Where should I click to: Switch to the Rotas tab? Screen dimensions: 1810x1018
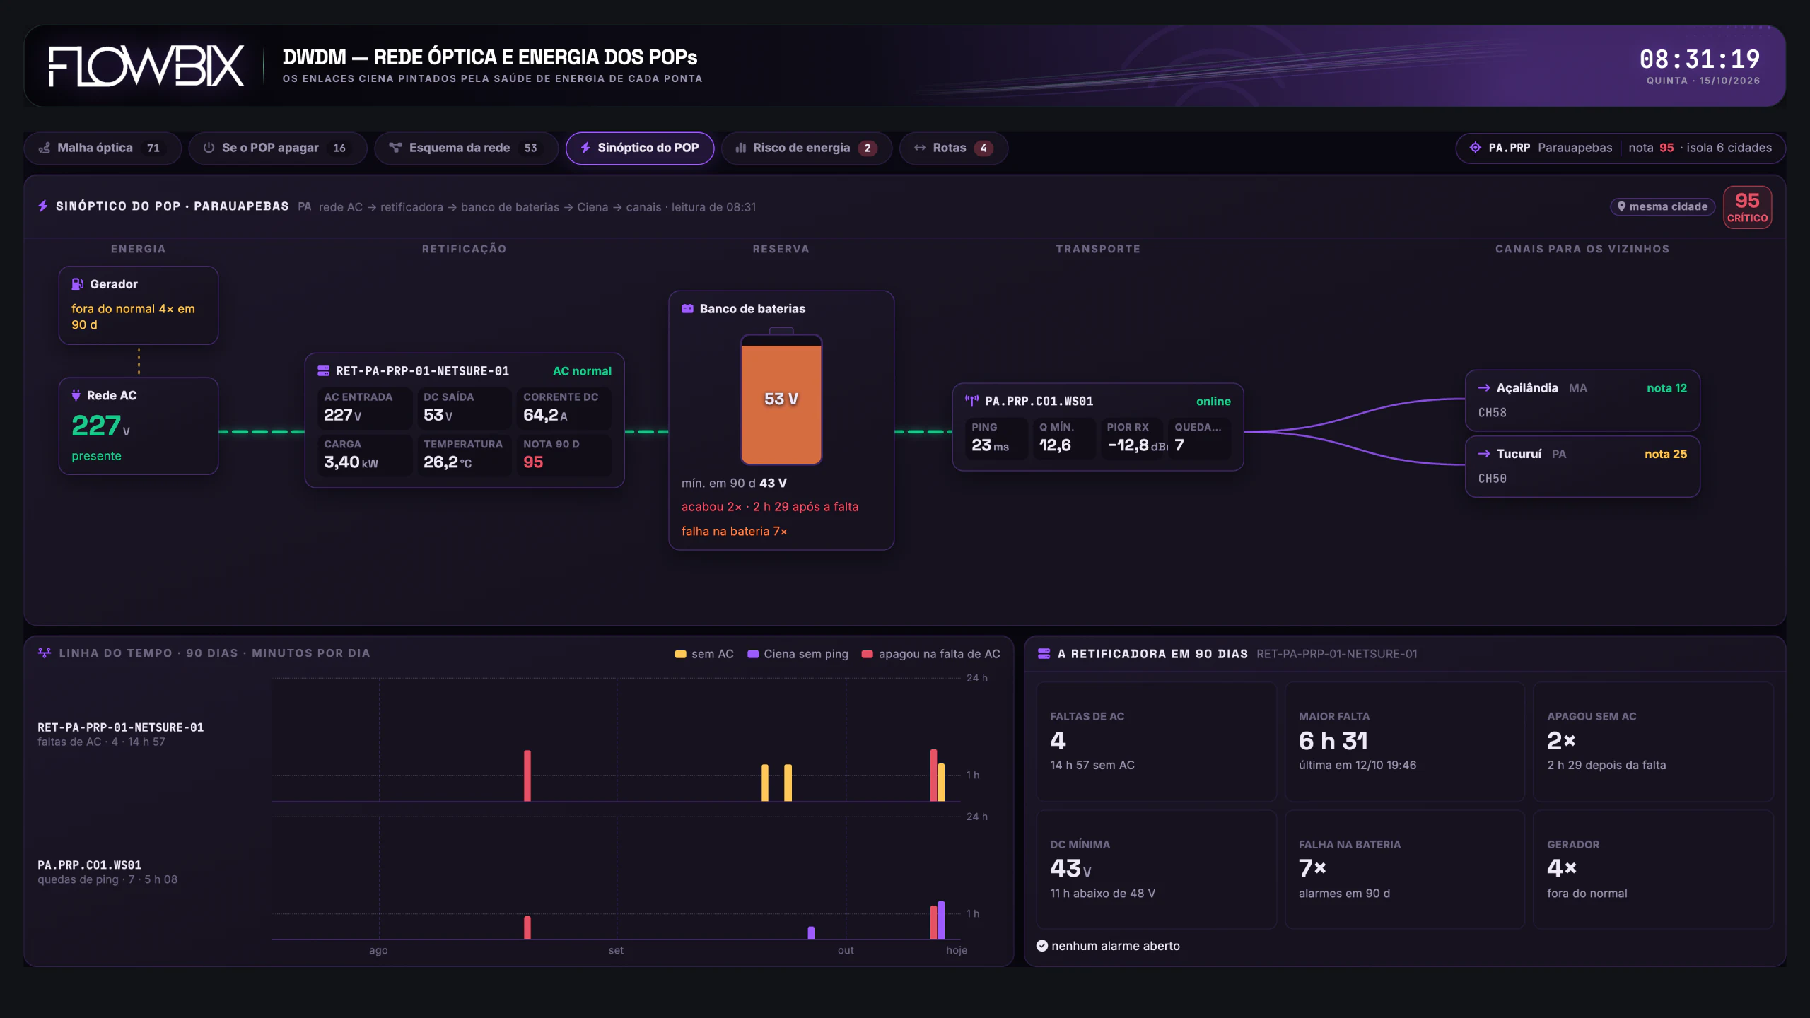[954, 148]
